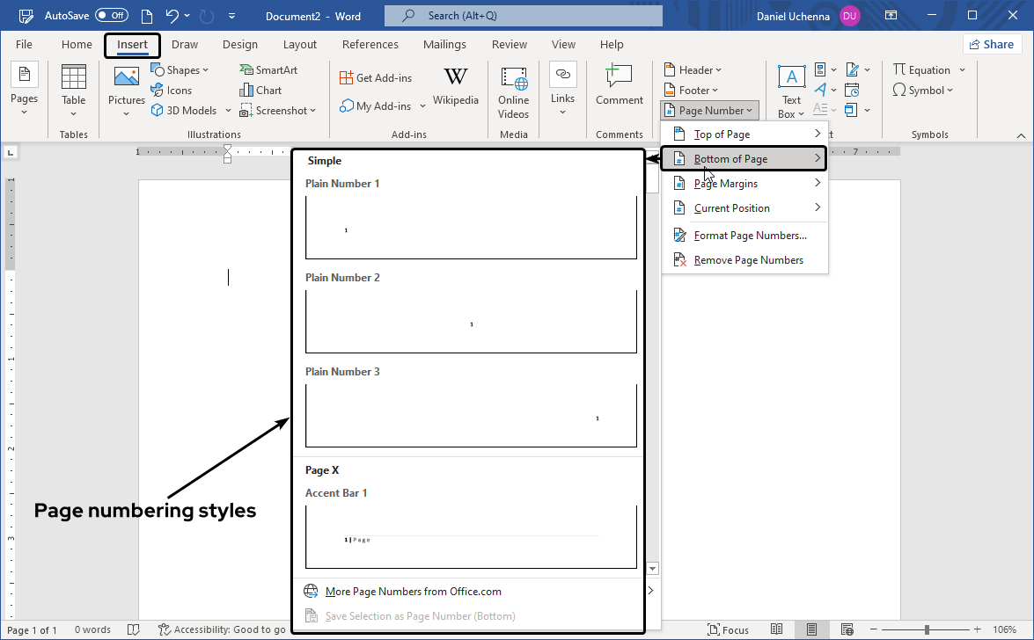Switch to Print Layout view in status bar
The width and height of the screenshot is (1034, 640).
(811, 629)
